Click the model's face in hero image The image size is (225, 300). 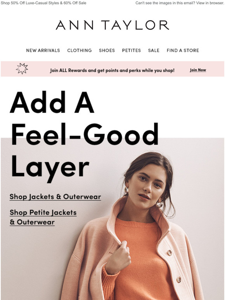pos(147,186)
